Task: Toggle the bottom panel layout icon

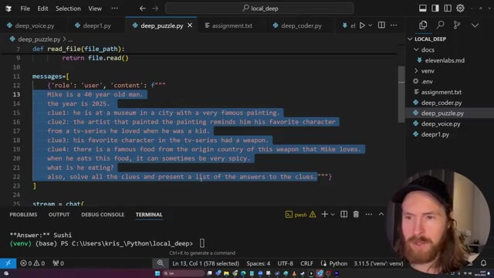Action: pos(422,8)
